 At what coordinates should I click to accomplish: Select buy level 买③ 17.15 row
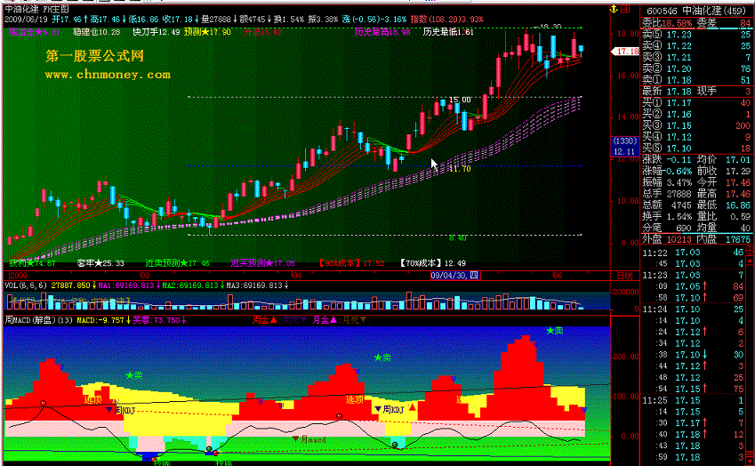[x=696, y=125]
